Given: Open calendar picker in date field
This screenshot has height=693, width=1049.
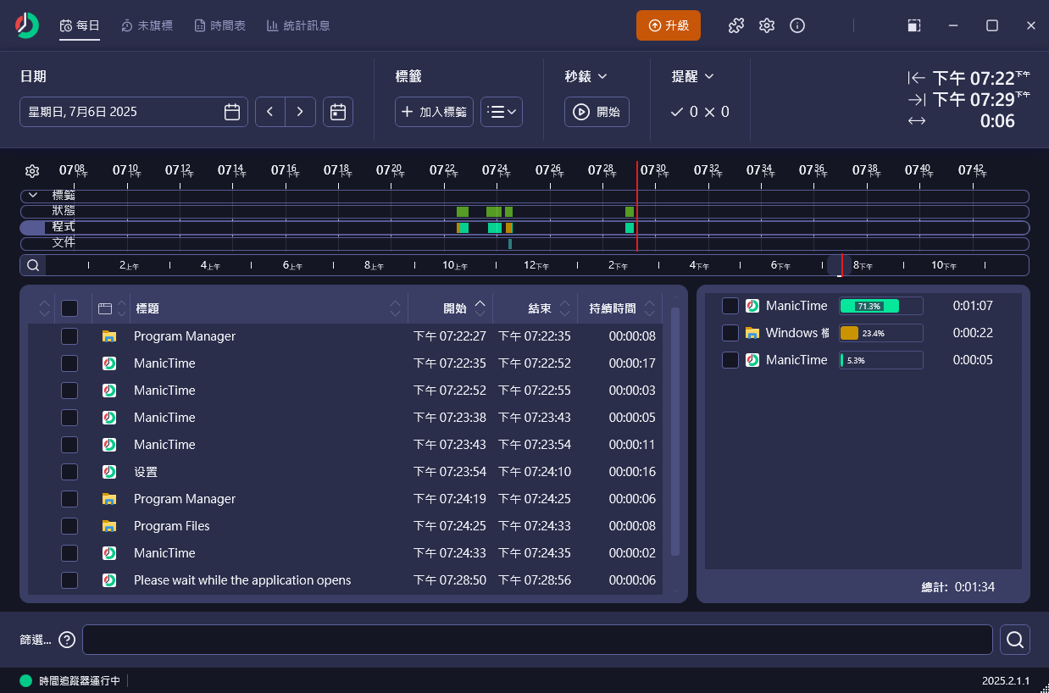Looking at the screenshot, I should [x=232, y=112].
